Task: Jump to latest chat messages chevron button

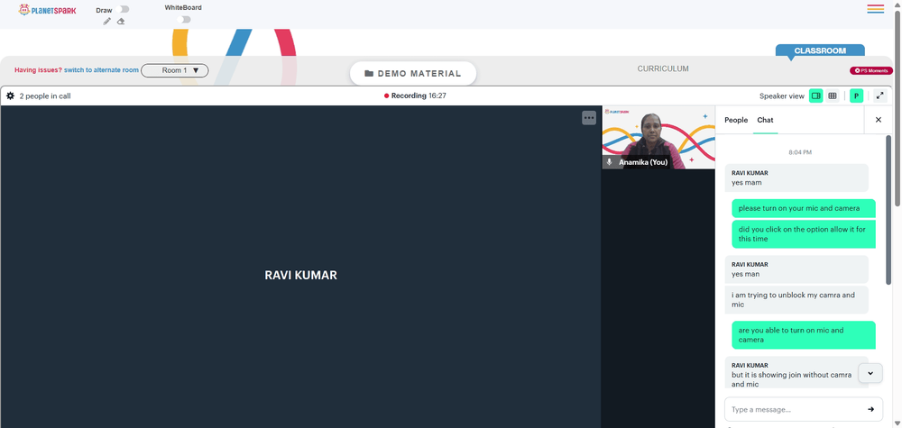Action: click(x=870, y=373)
